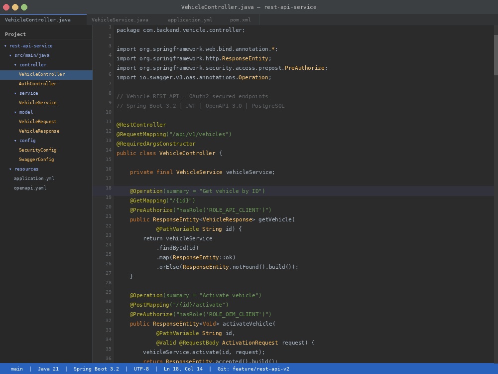Click the PreAuthorize import line
The width and height of the screenshot is (498, 374).
pyautogui.click(x=222, y=68)
